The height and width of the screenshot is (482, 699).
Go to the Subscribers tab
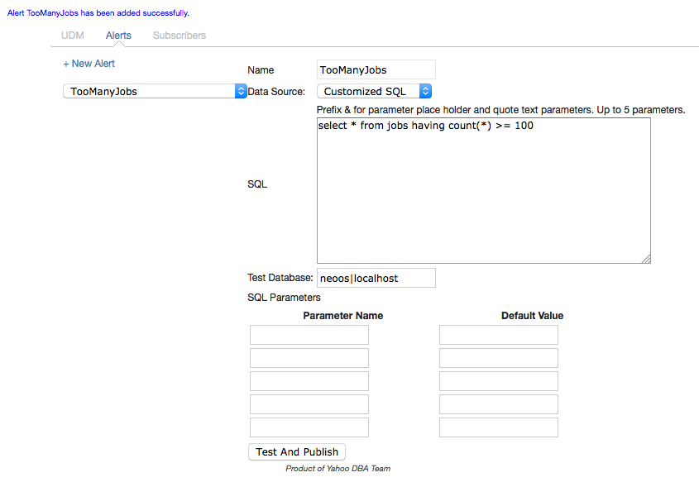(x=180, y=36)
